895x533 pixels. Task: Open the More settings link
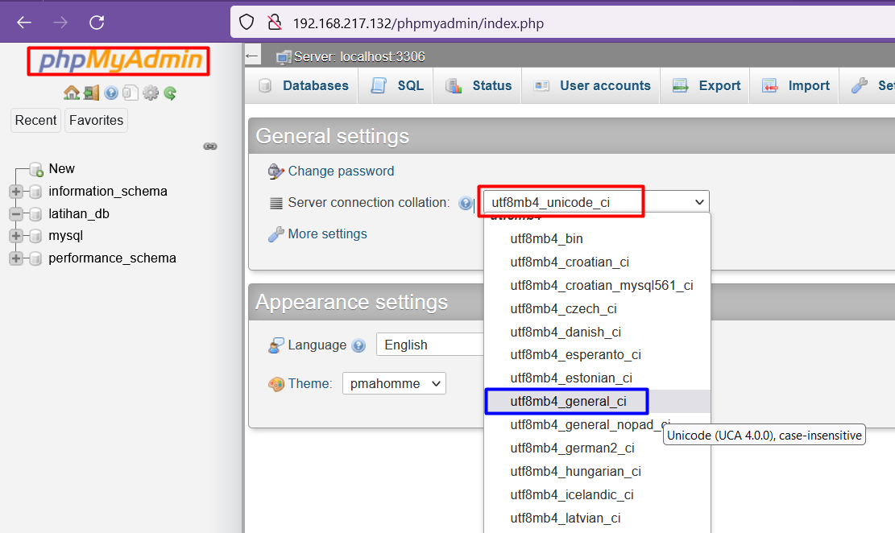[x=327, y=234]
